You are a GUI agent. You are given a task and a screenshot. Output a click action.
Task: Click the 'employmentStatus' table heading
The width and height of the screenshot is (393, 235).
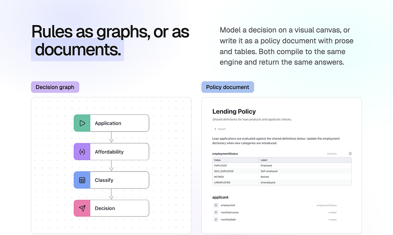(x=225, y=154)
